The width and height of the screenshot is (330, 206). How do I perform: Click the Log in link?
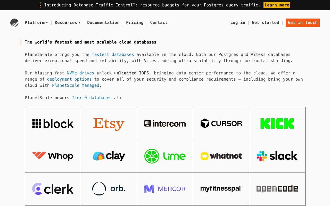coord(237,23)
